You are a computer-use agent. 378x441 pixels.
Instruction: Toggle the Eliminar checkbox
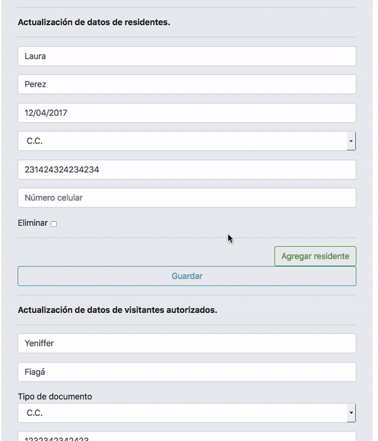(54, 224)
